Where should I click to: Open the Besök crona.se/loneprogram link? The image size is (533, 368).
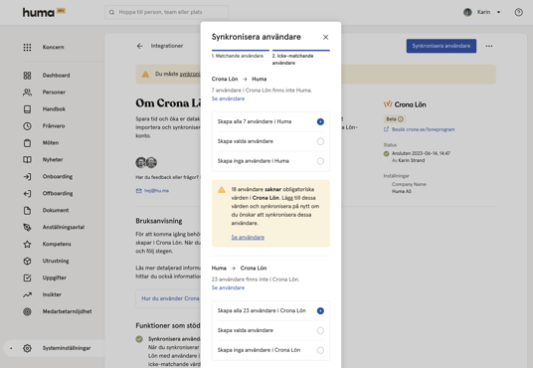pos(423,129)
